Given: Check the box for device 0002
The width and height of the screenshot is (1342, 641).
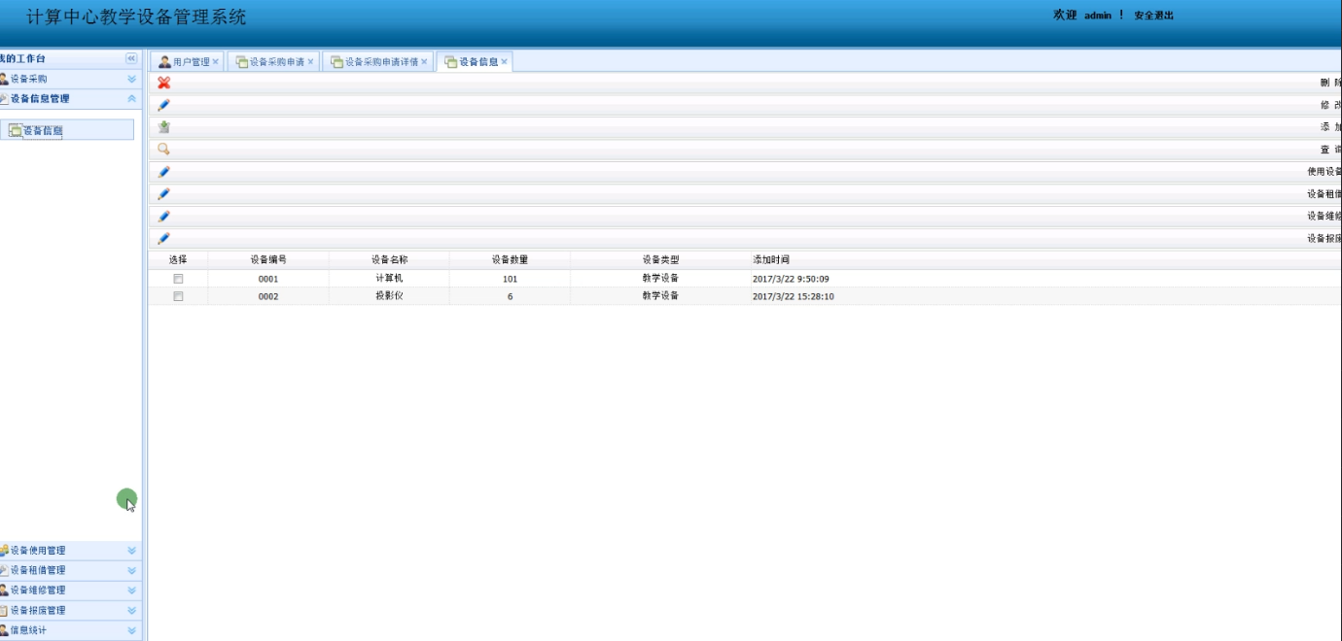Looking at the screenshot, I should coord(178,296).
